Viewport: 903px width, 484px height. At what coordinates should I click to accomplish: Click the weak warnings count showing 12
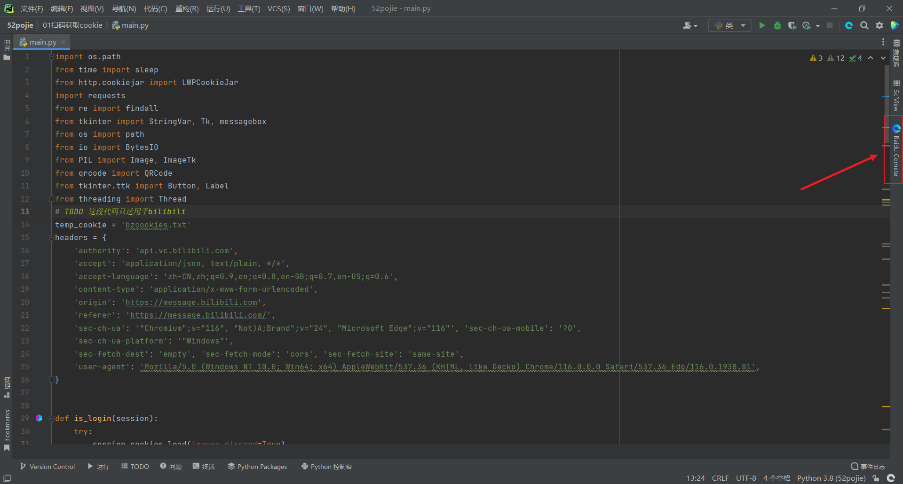point(836,58)
